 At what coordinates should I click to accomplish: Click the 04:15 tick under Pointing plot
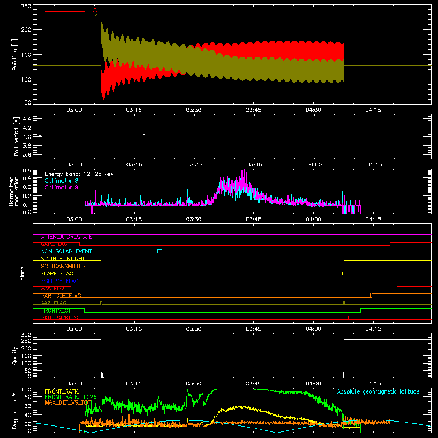tap(373, 110)
